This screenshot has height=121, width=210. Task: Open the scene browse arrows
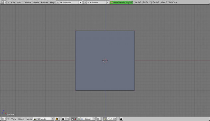pos(85,2)
